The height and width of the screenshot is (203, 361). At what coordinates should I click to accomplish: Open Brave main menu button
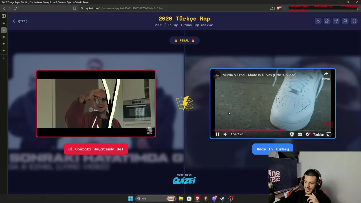click(358, 8)
